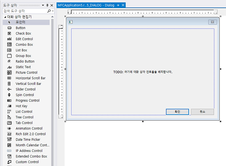
Task: Click the toolbox vertical scrollbar up arrow
Action: [x=52, y=17]
